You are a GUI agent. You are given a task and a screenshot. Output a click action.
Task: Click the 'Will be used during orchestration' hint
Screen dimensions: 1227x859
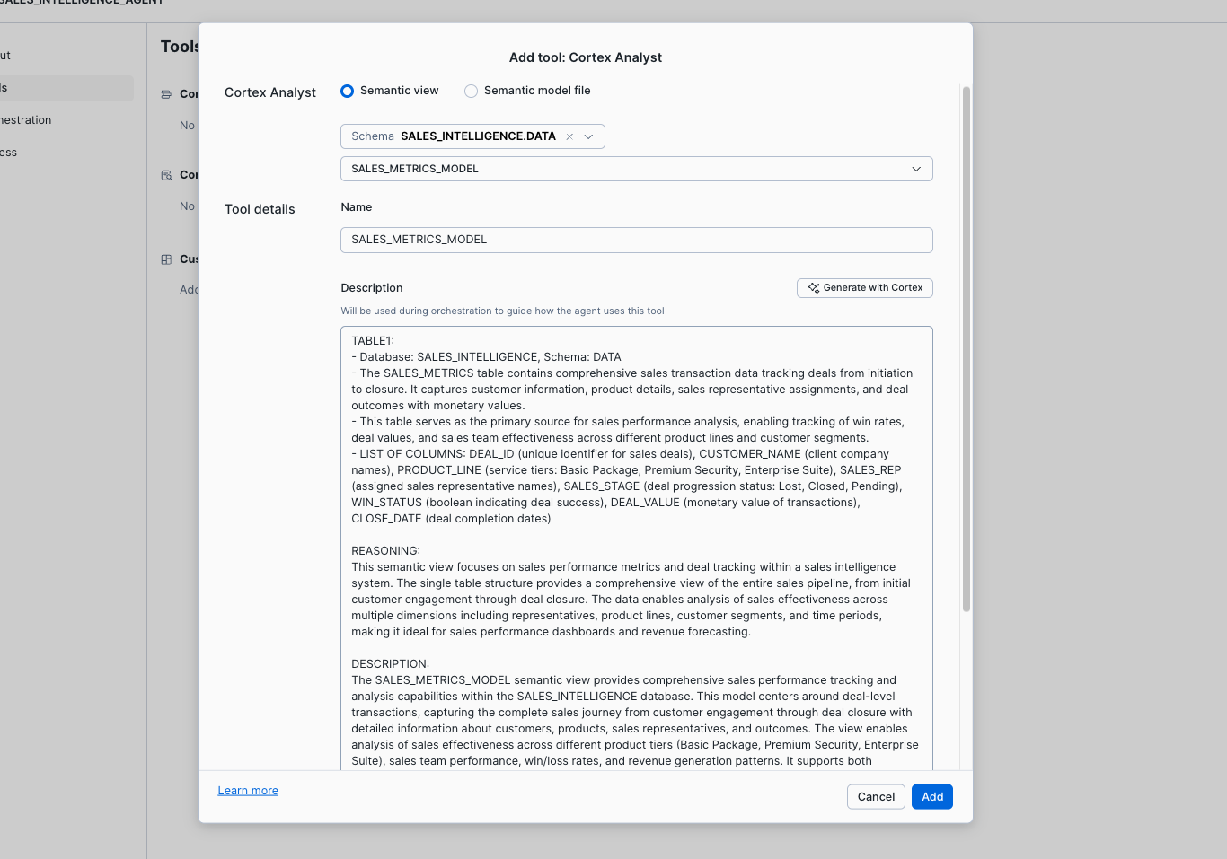503,311
